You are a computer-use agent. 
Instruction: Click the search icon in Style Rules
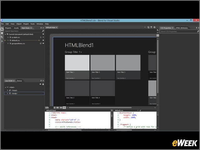coord(43,31)
